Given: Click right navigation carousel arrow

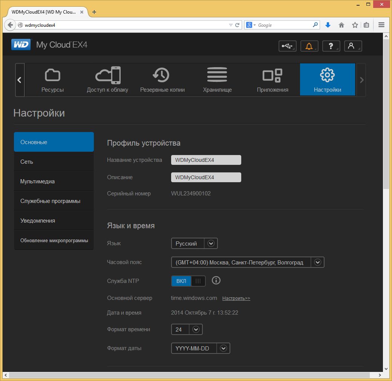Looking at the screenshot, I should [361, 80].
